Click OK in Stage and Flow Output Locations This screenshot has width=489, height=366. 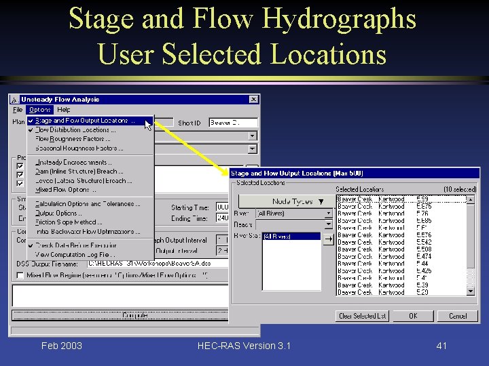pyautogui.click(x=413, y=316)
